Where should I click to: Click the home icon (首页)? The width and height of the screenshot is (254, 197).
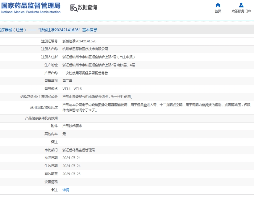tap(218, 5)
